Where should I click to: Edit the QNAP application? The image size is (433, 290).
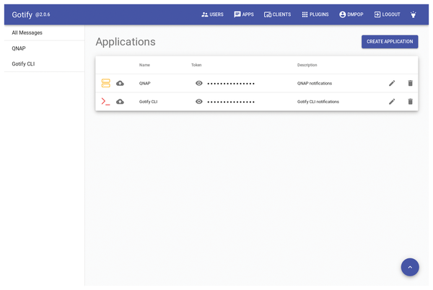[392, 83]
